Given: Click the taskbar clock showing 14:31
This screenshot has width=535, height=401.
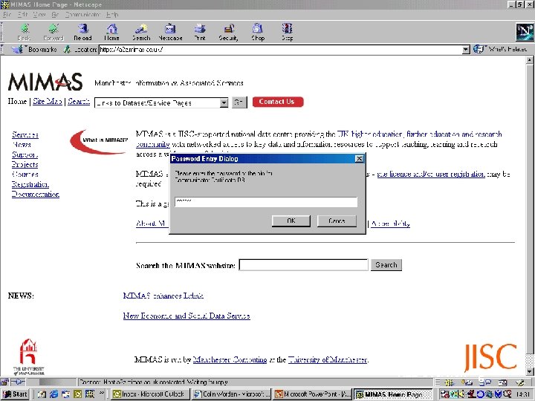Looking at the screenshot, I should [522, 394].
